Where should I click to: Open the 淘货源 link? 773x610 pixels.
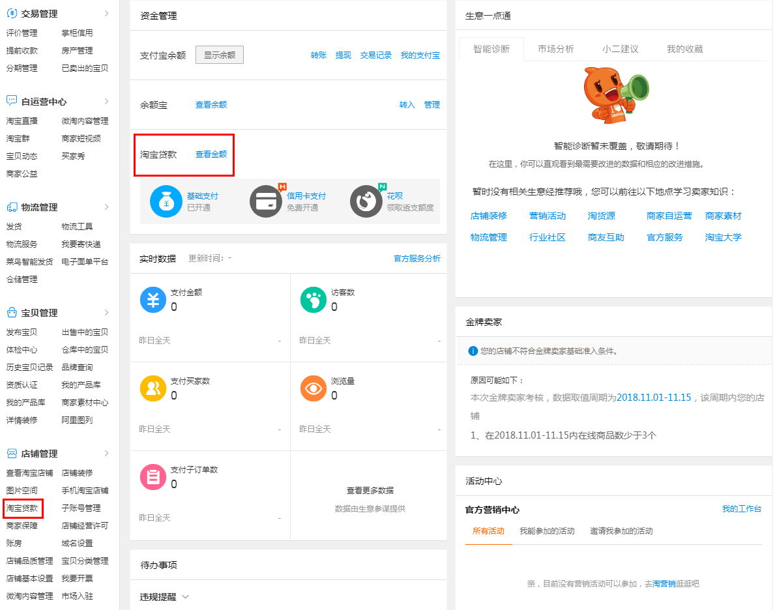coord(602,216)
